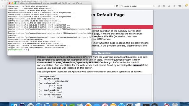Image resolution: width=189 pixels, height=106 pixels.
Task: Click 'ports.conf' in the config tree
Action: coord(62,81)
